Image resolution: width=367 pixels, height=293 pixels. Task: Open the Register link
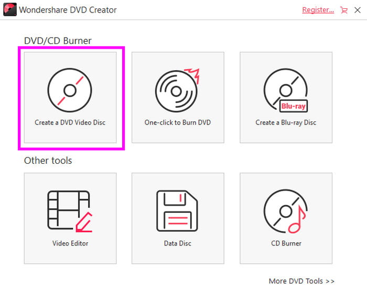click(318, 10)
